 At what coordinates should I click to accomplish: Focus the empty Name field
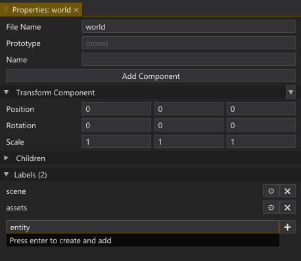189,59
